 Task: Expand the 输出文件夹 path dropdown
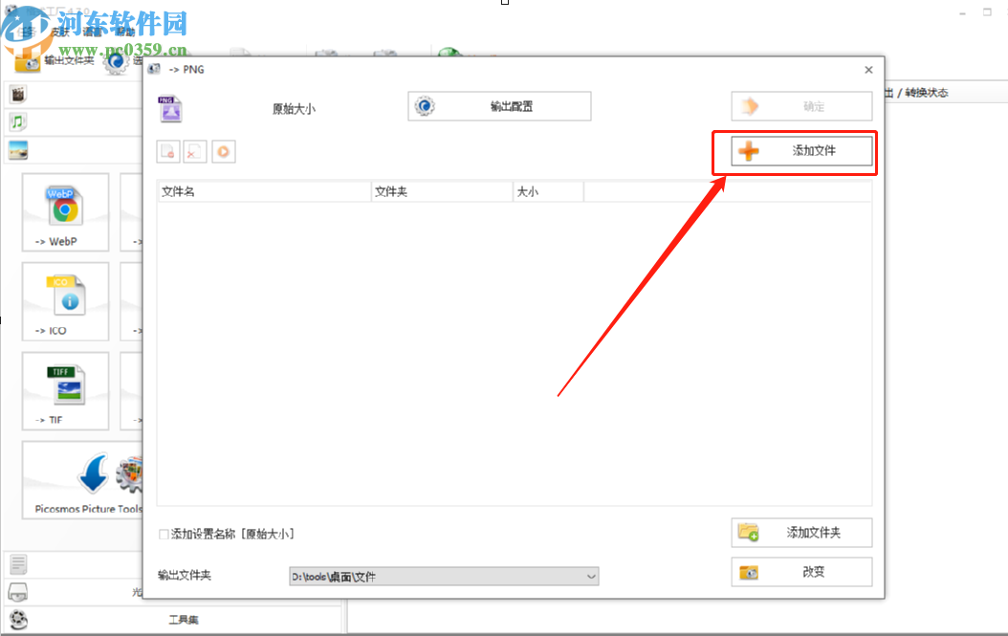[591, 576]
